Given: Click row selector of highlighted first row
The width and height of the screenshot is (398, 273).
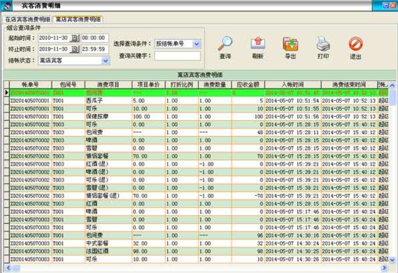Looking at the screenshot, I should click(7, 93).
